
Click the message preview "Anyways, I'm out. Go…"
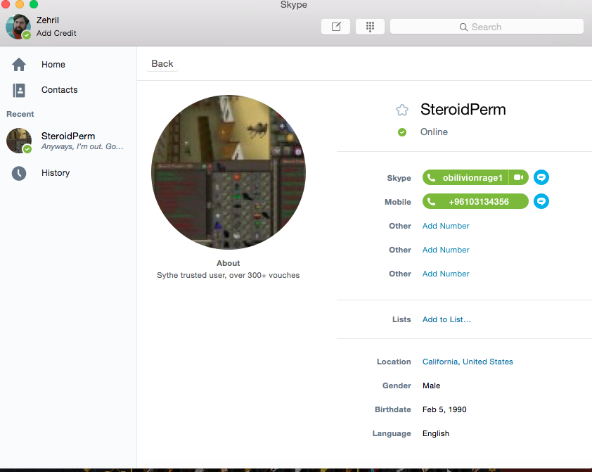82,146
